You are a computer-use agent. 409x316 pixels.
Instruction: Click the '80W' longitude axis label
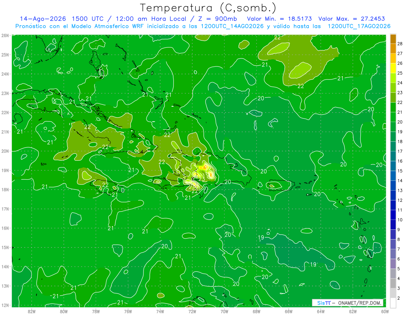point(64,311)
